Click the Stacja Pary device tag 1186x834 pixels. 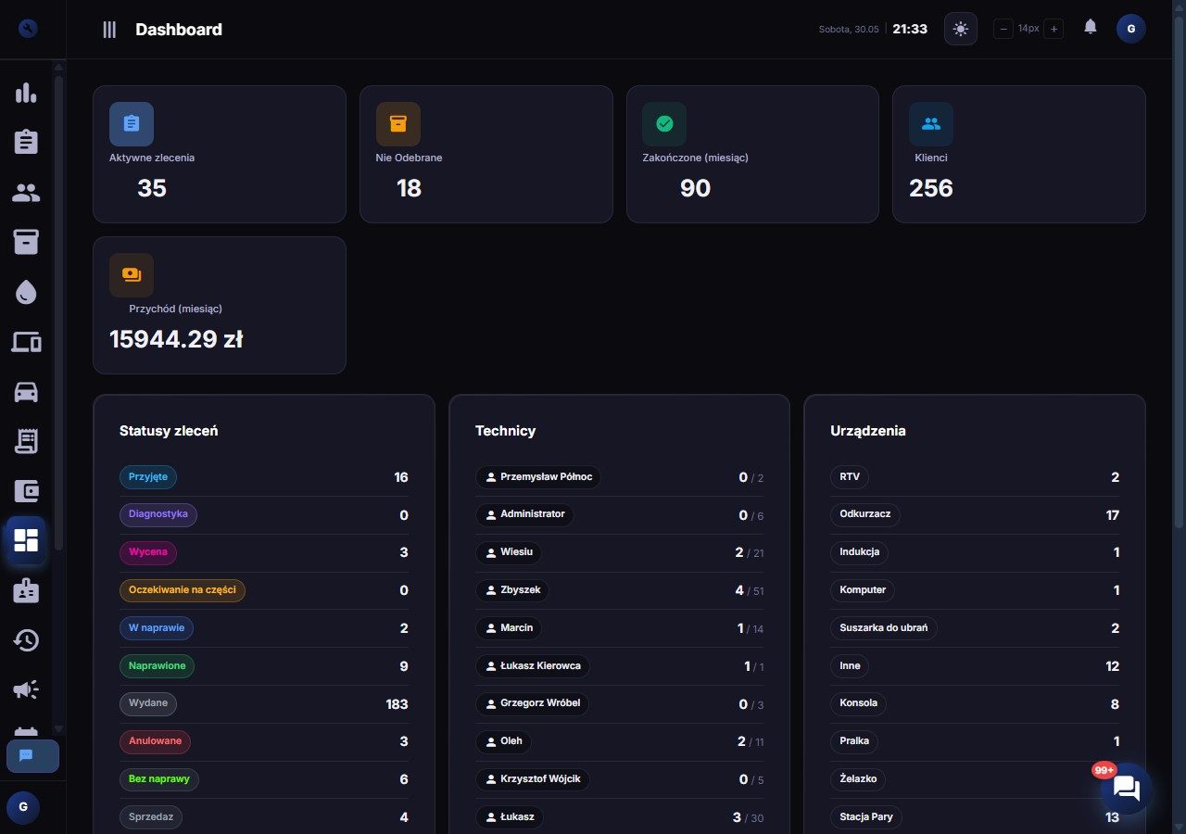(x=866, y=816)
